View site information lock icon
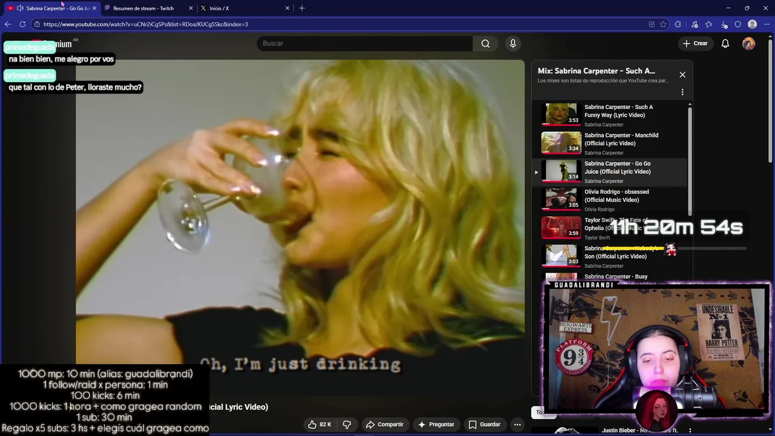Image resolution: width=775 pixels, height=436 pixels. (37, 24)
